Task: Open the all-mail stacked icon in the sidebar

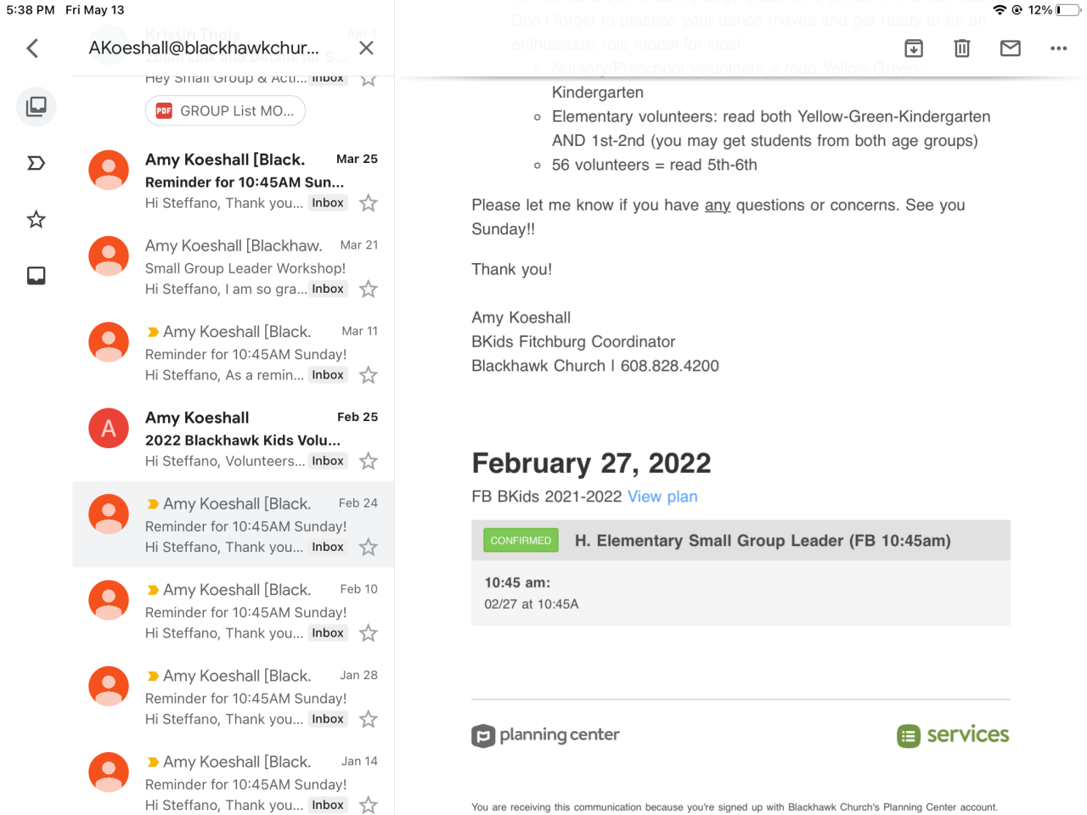Action: 37,106
